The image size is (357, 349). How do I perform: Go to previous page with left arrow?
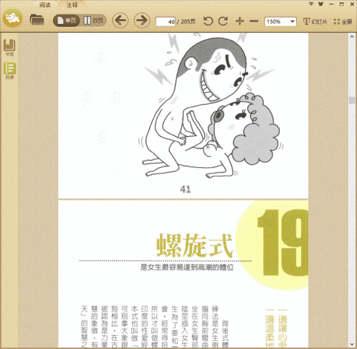[120, 20]
